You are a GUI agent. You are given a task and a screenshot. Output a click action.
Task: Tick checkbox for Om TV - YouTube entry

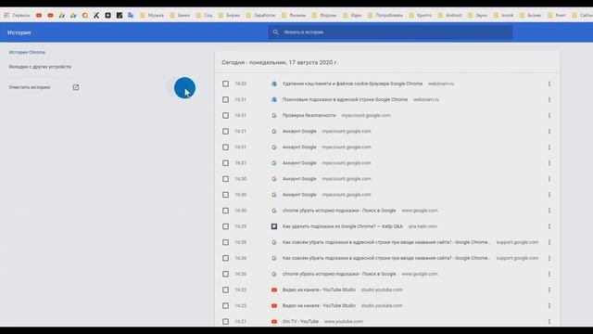pos(225,322)
